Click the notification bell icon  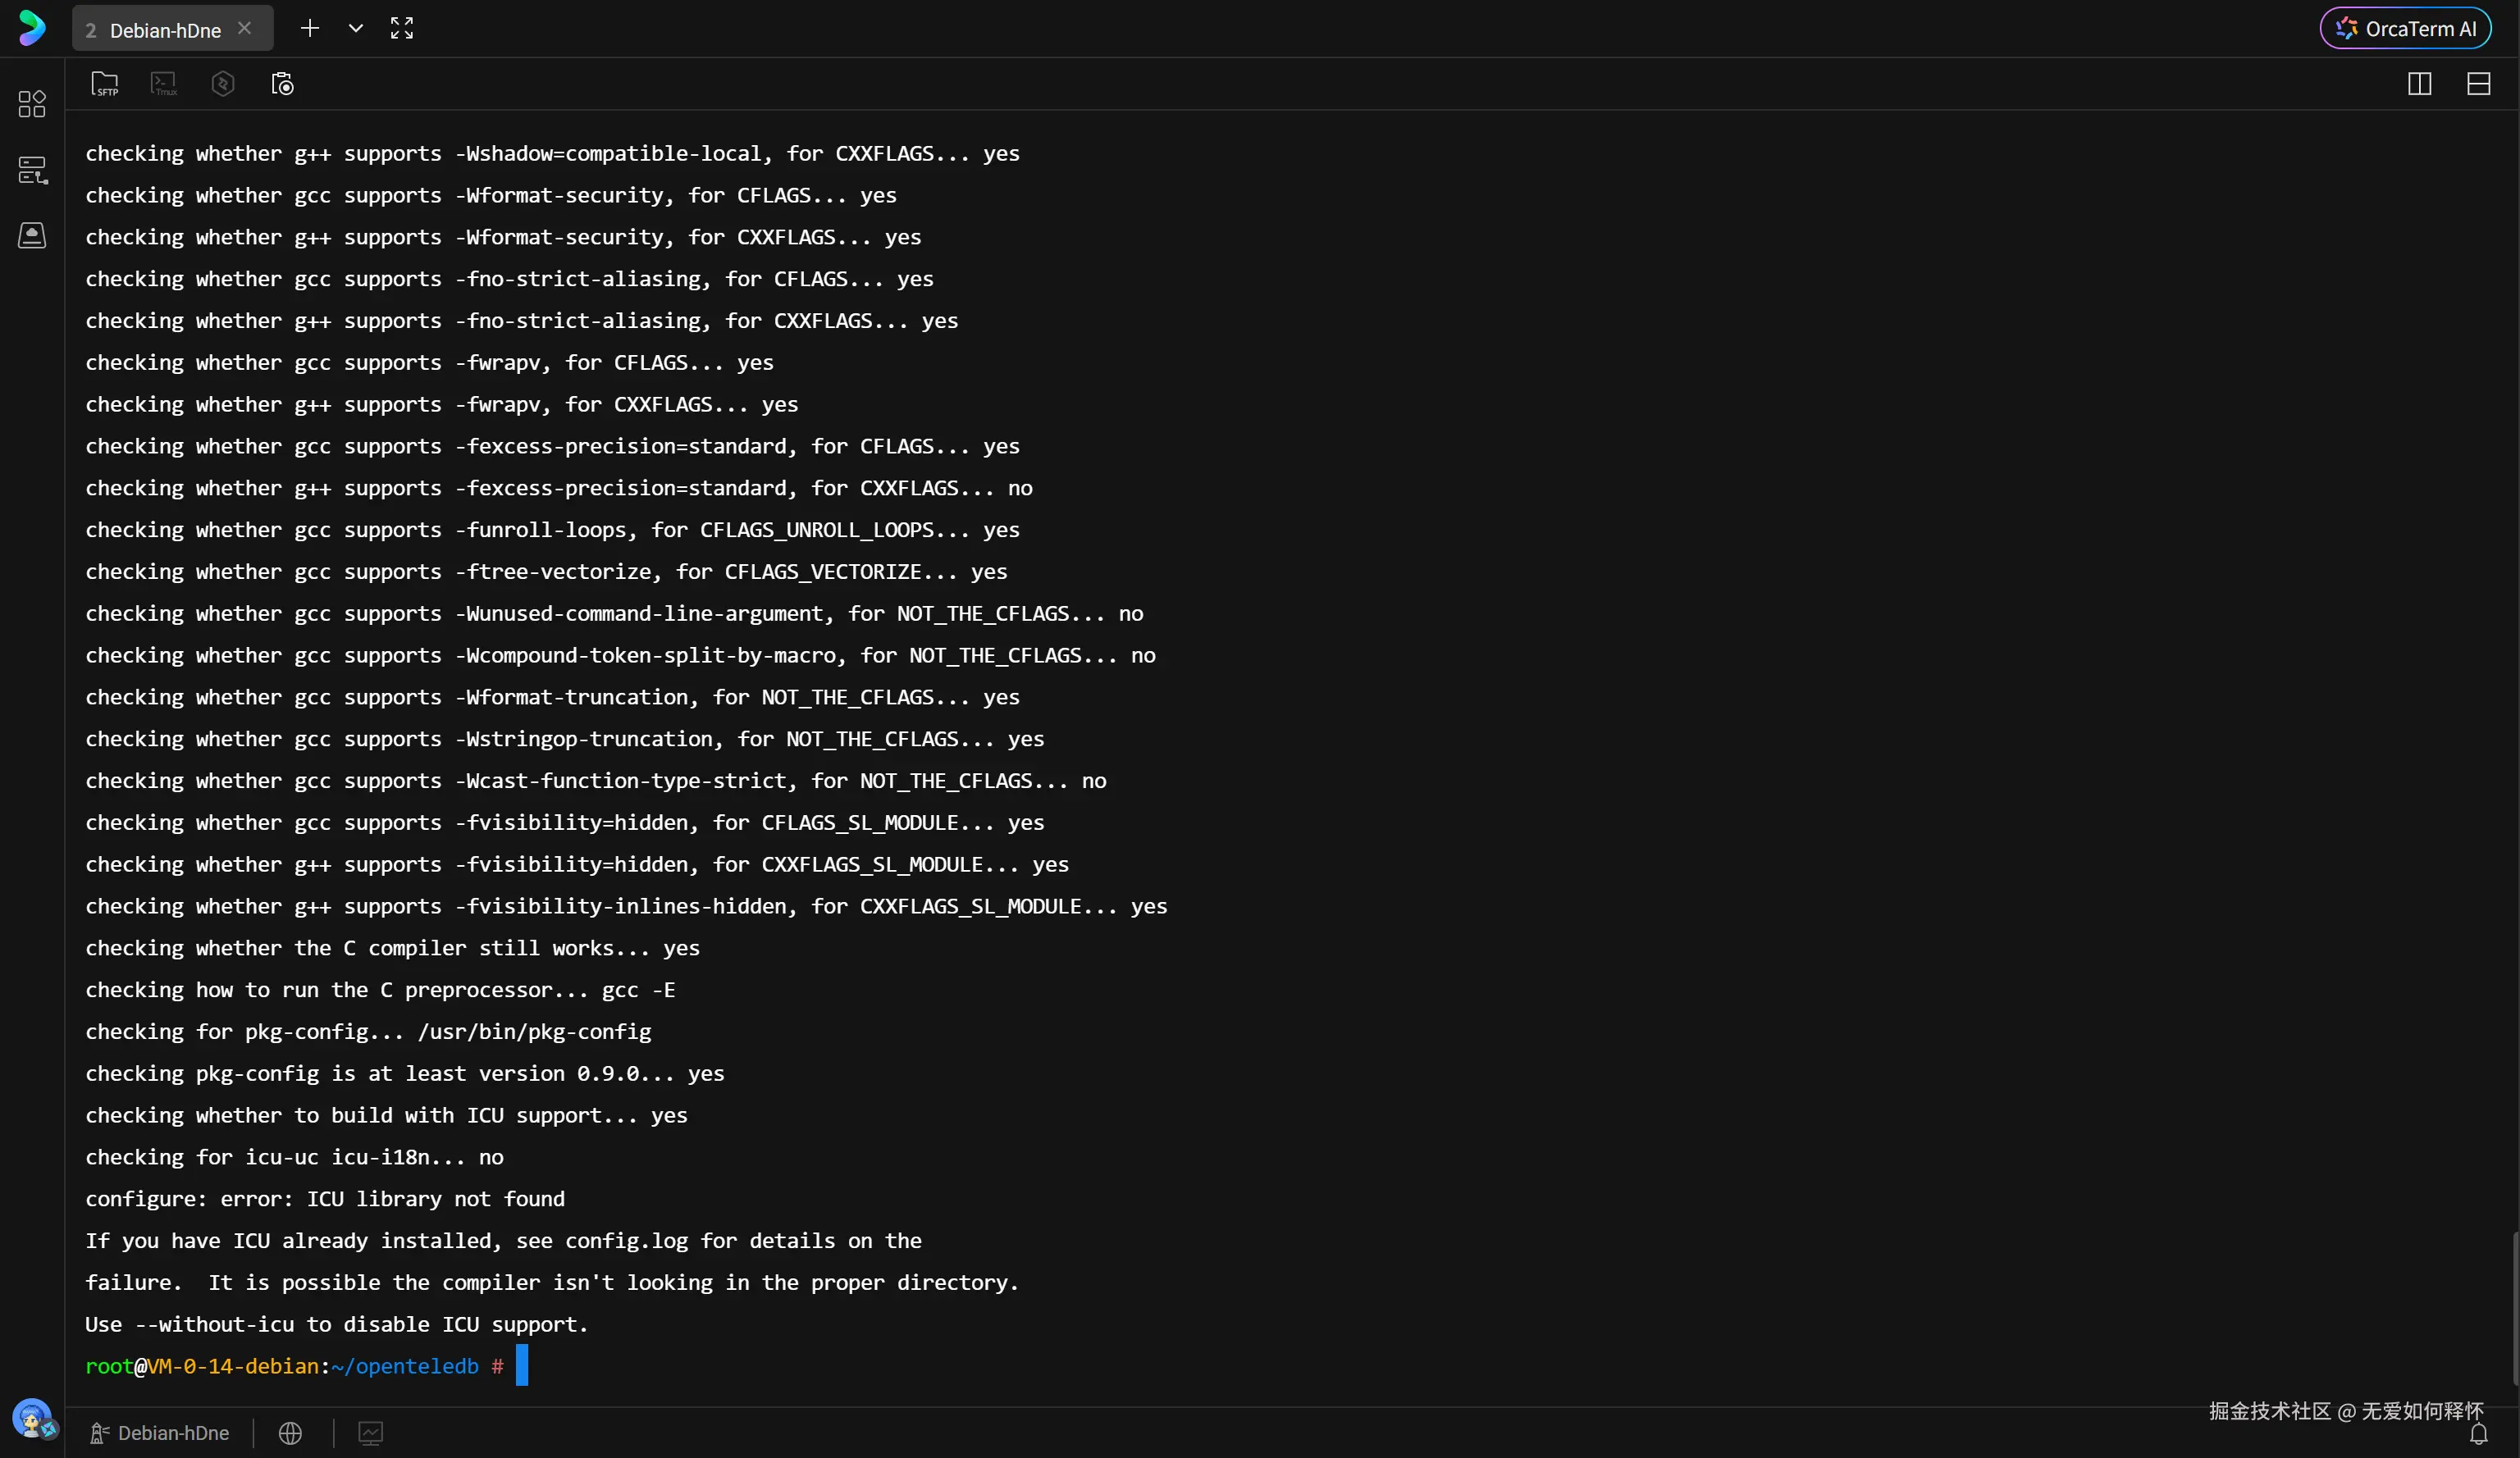point(2478,1435)
